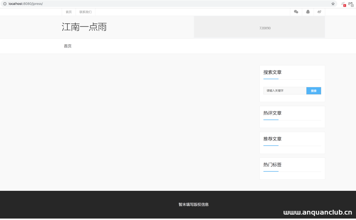Image resolution: width=356 pixels, height=220 pixels.
Task: Click the bookmark star in the address bar
Action: [x=333, y=4]
